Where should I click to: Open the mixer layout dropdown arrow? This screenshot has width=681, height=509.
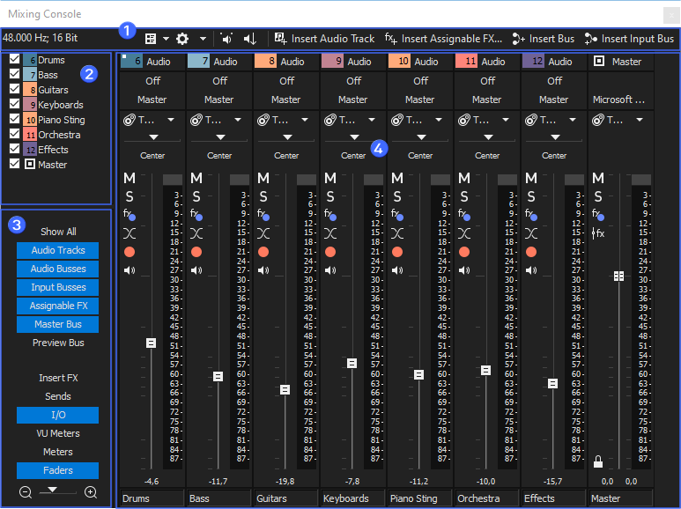pos(166,39)
